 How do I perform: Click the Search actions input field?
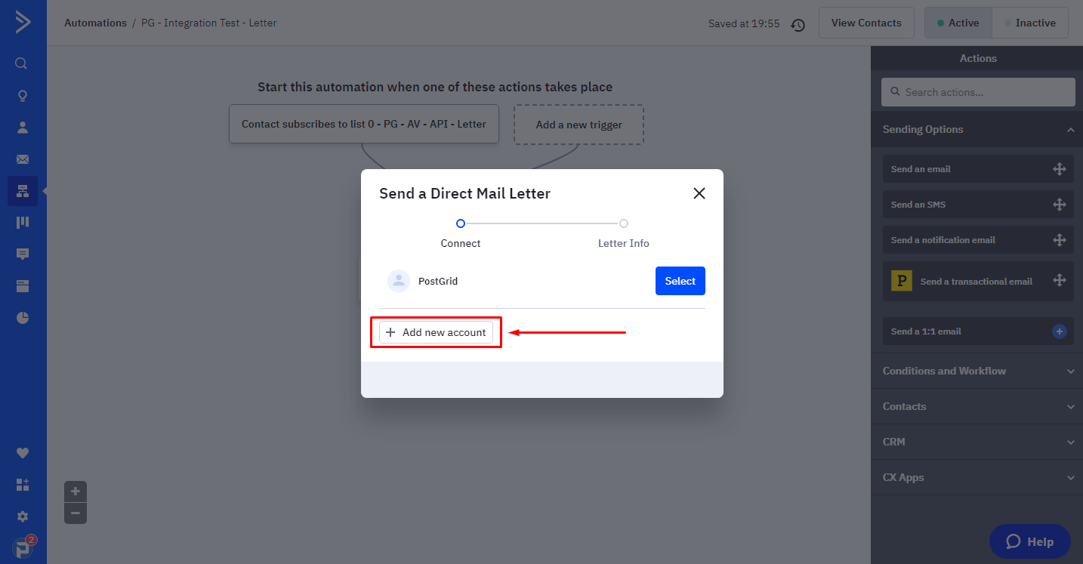978,92
